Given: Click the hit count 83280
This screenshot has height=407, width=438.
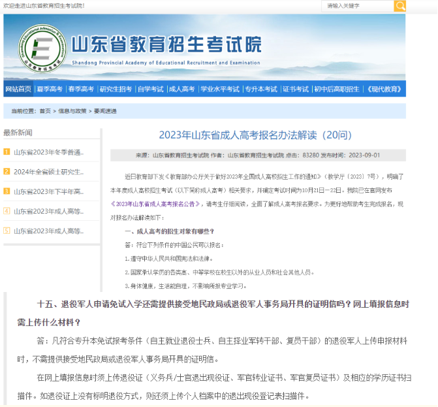Looking at the screenshot, I should (311, 155).
